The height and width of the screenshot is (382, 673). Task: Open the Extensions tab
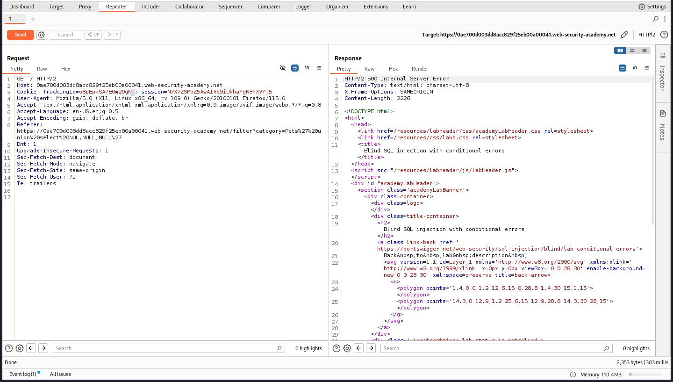click(376, 7)
